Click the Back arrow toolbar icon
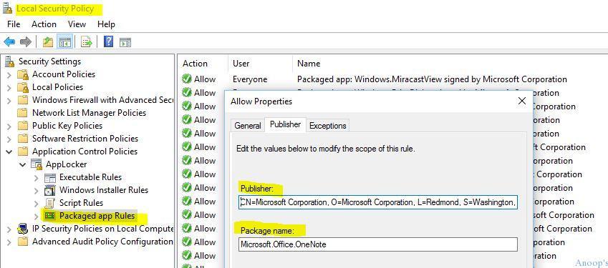The image size is (608, 268). [9, 41]
